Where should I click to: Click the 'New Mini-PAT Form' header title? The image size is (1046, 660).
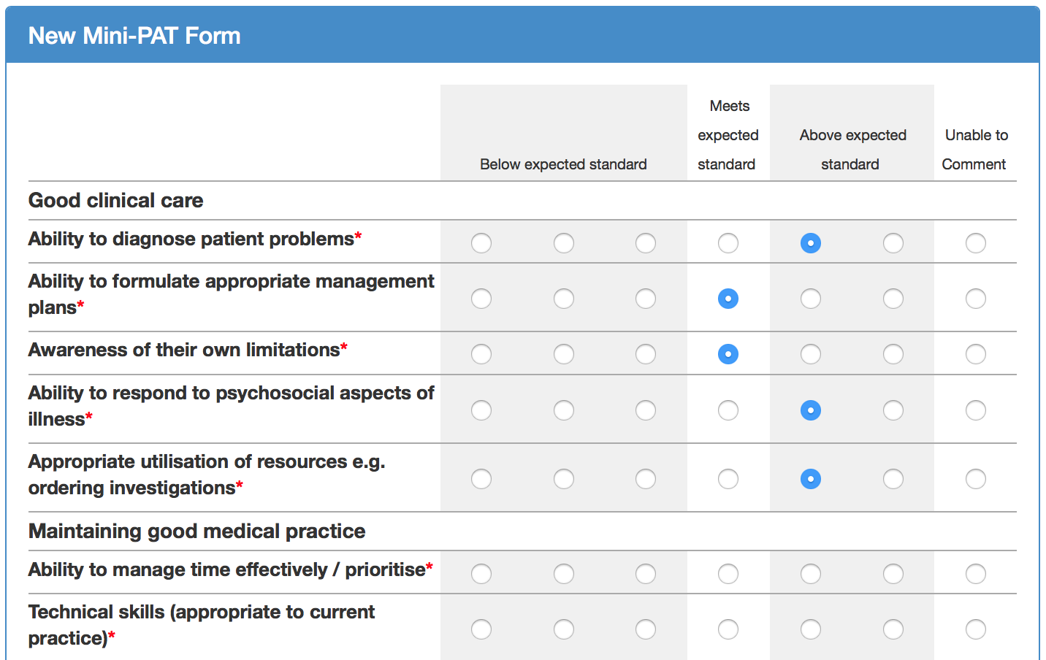click(x=134, y=36)
